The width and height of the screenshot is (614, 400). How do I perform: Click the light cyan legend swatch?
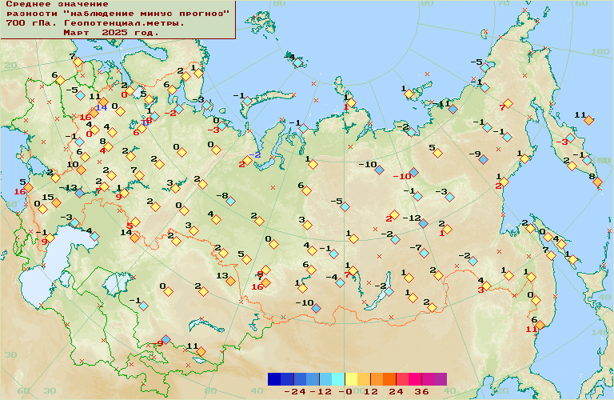[338, 379]
